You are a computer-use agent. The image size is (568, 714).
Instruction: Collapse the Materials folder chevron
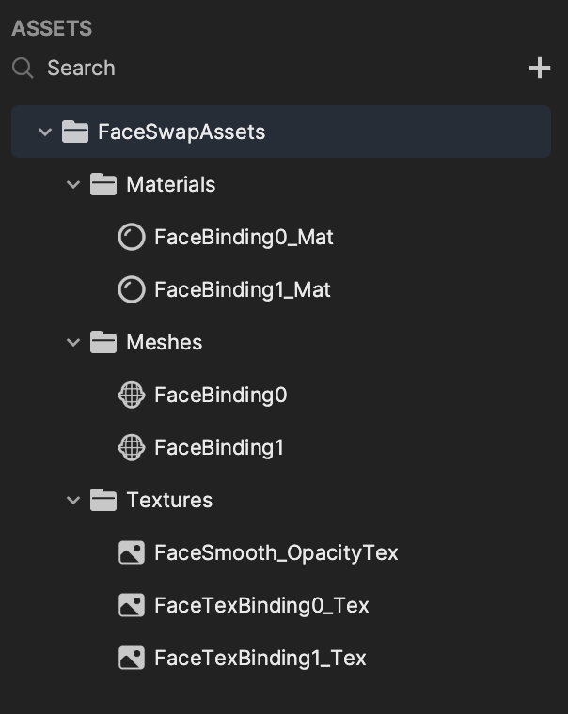coord(73,185)
